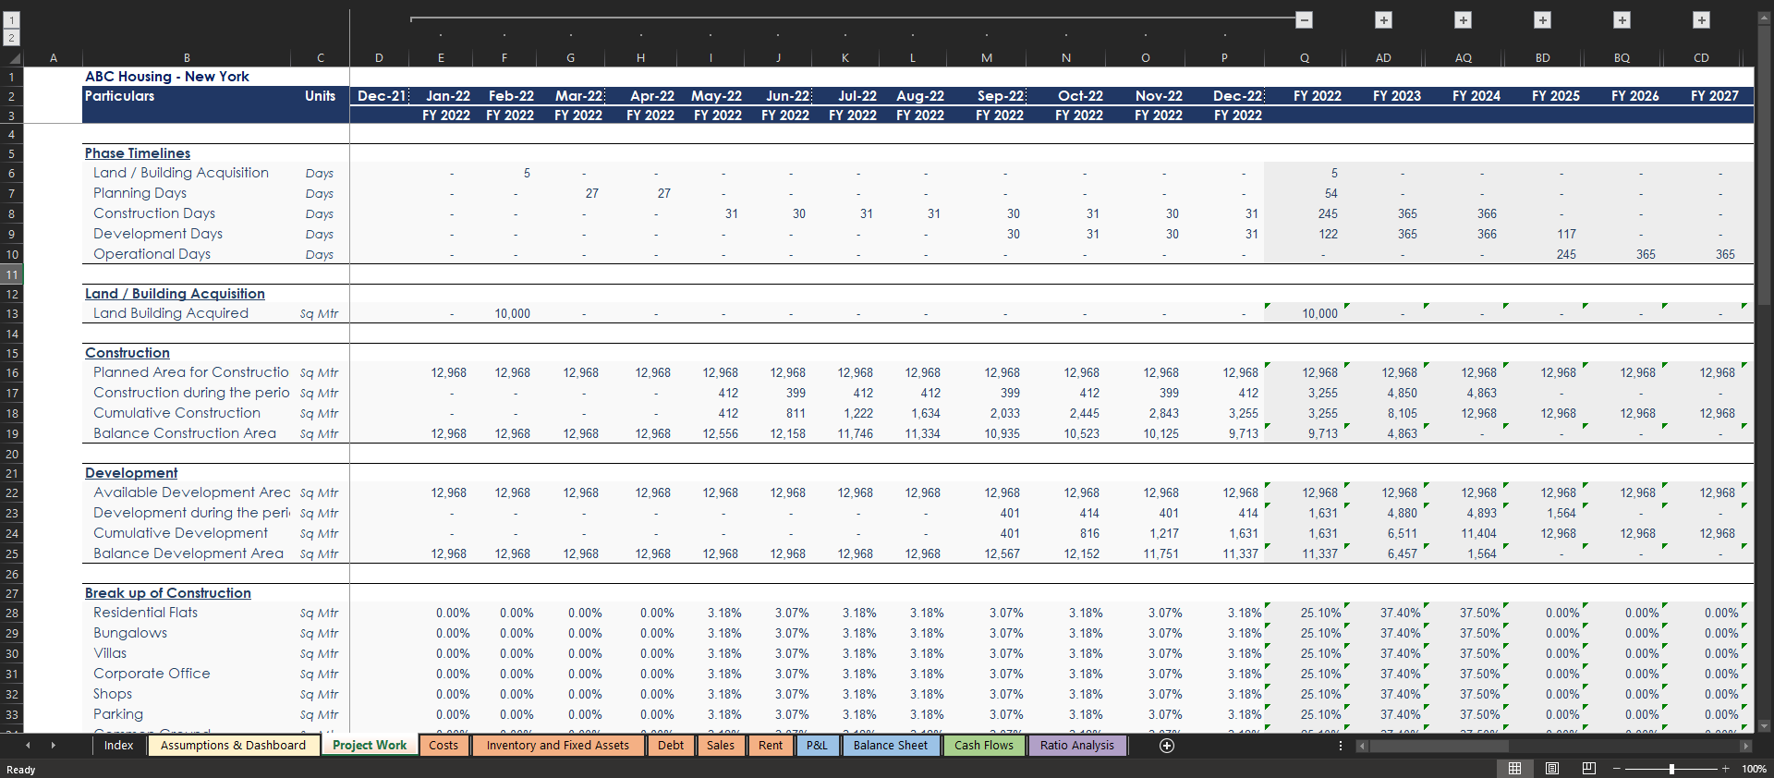1774x778 pixels.
Task: Click the Phase Timelines heading link
Action: 138,153
